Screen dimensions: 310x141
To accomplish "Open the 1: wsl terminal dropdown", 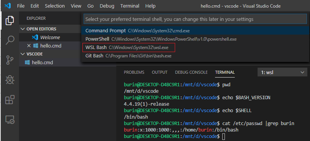I will click(x=282, y=72).
